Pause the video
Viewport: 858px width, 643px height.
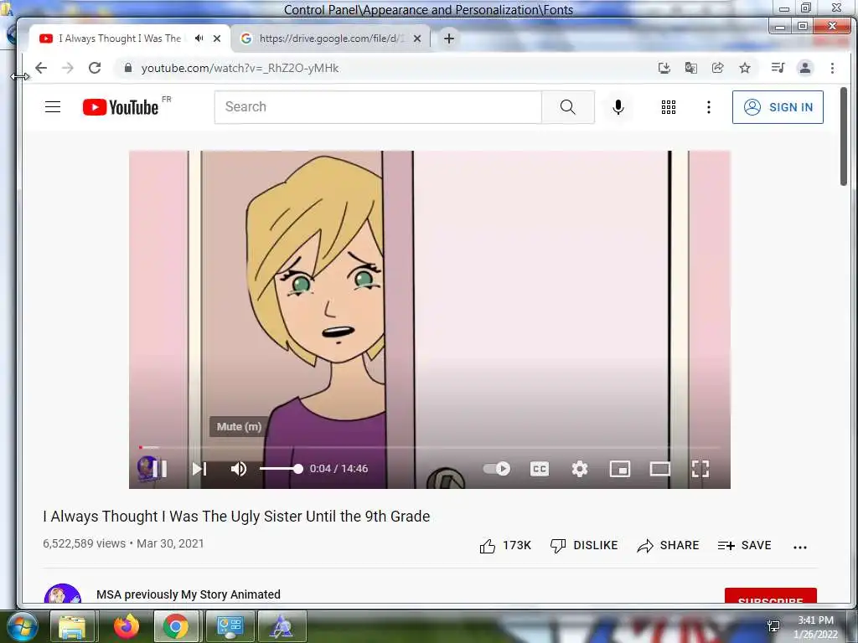(159, 469)
